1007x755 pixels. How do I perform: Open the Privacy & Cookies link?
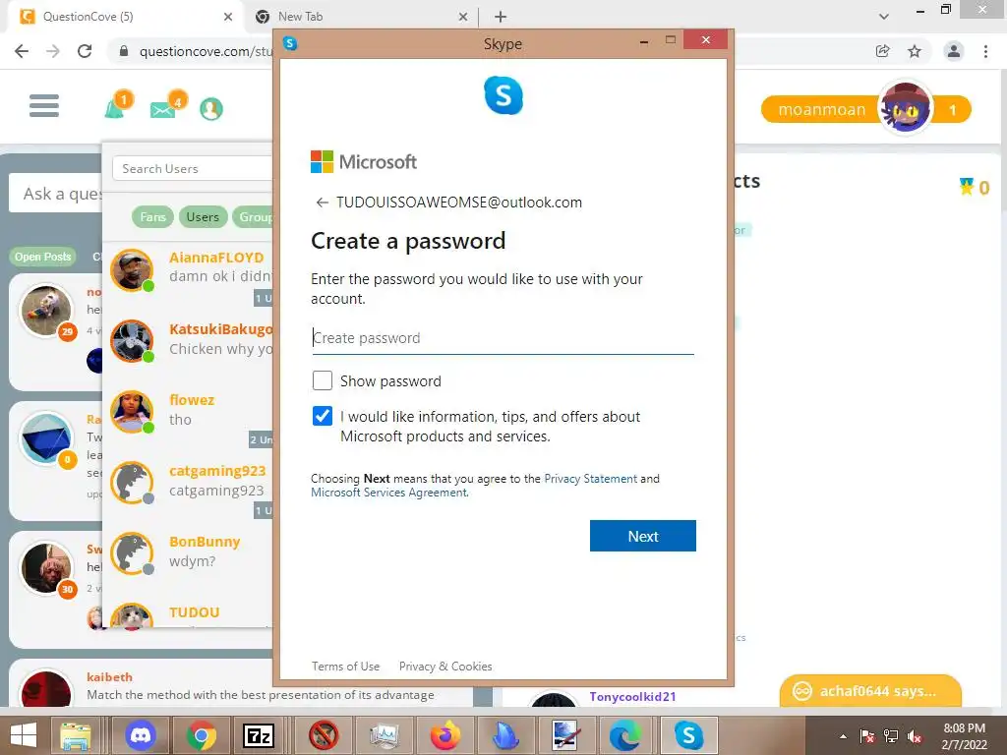[x=445, y=667]
